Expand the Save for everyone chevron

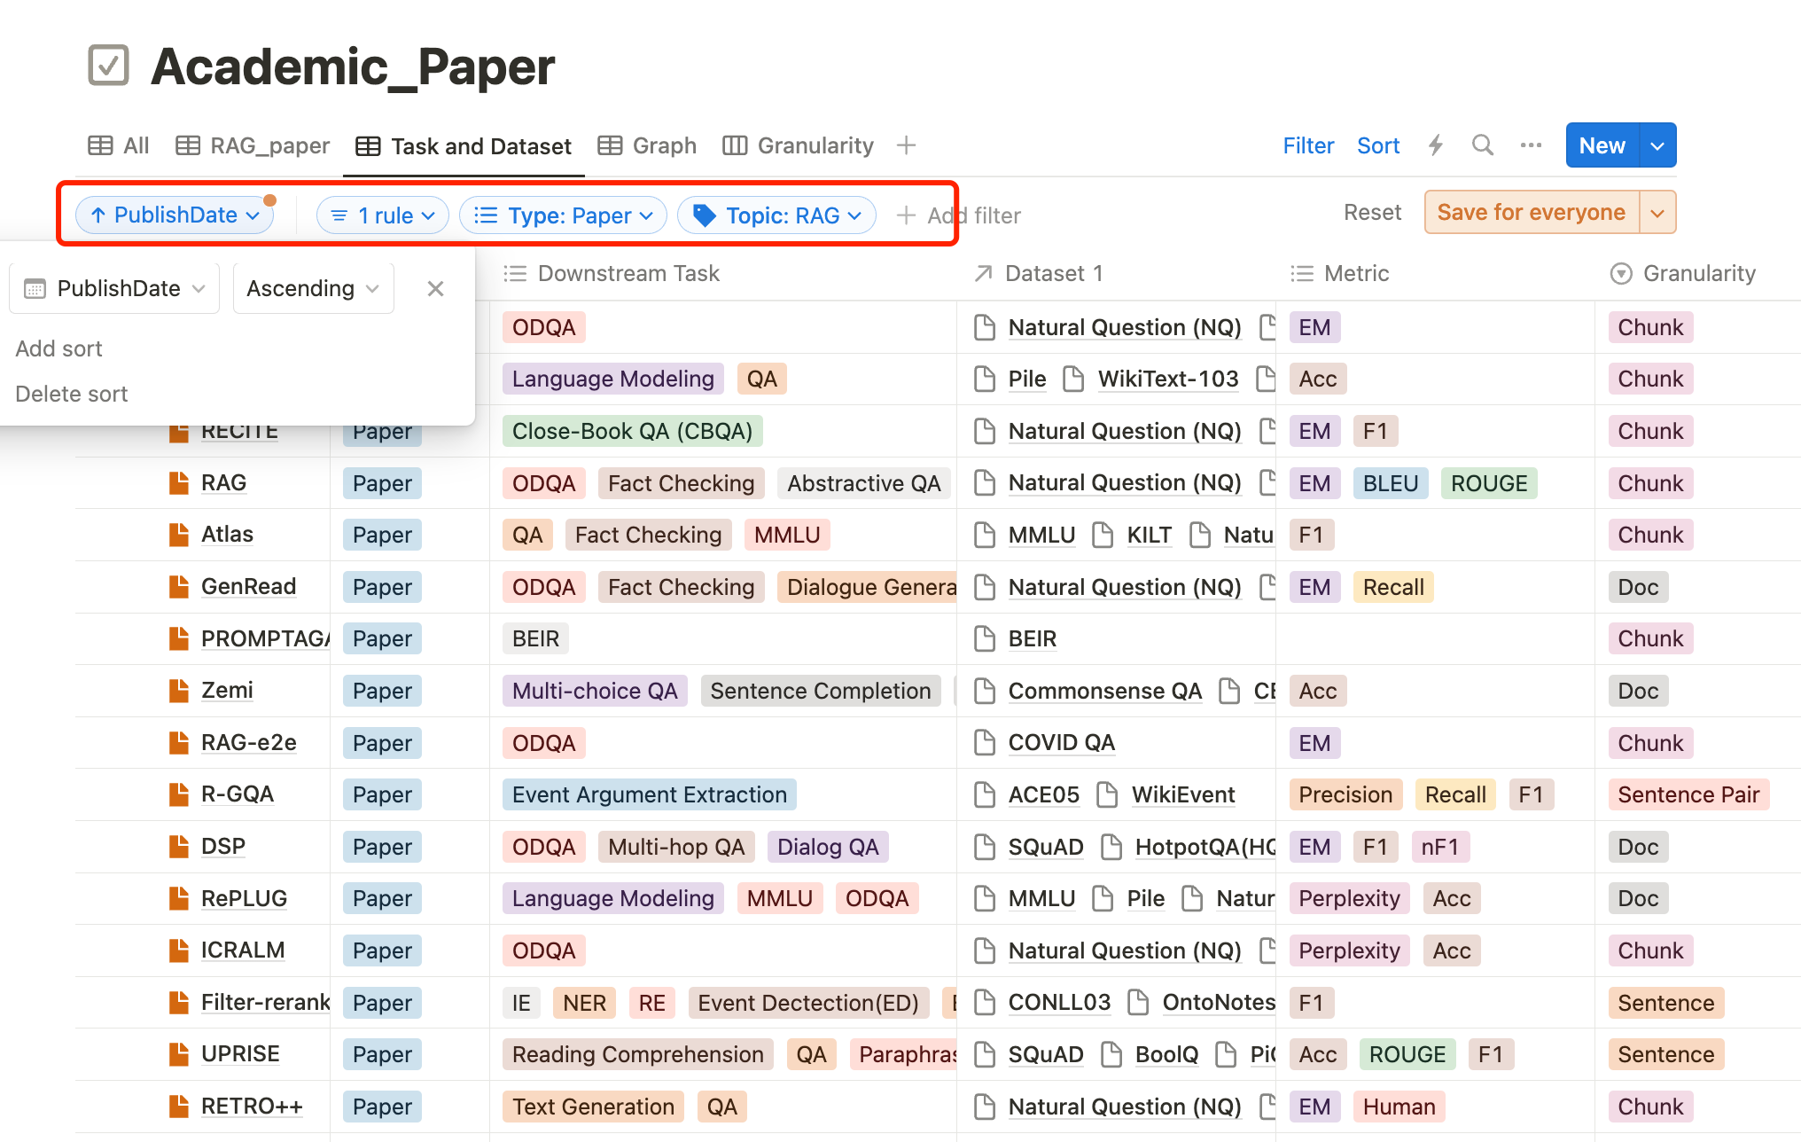1657,213
